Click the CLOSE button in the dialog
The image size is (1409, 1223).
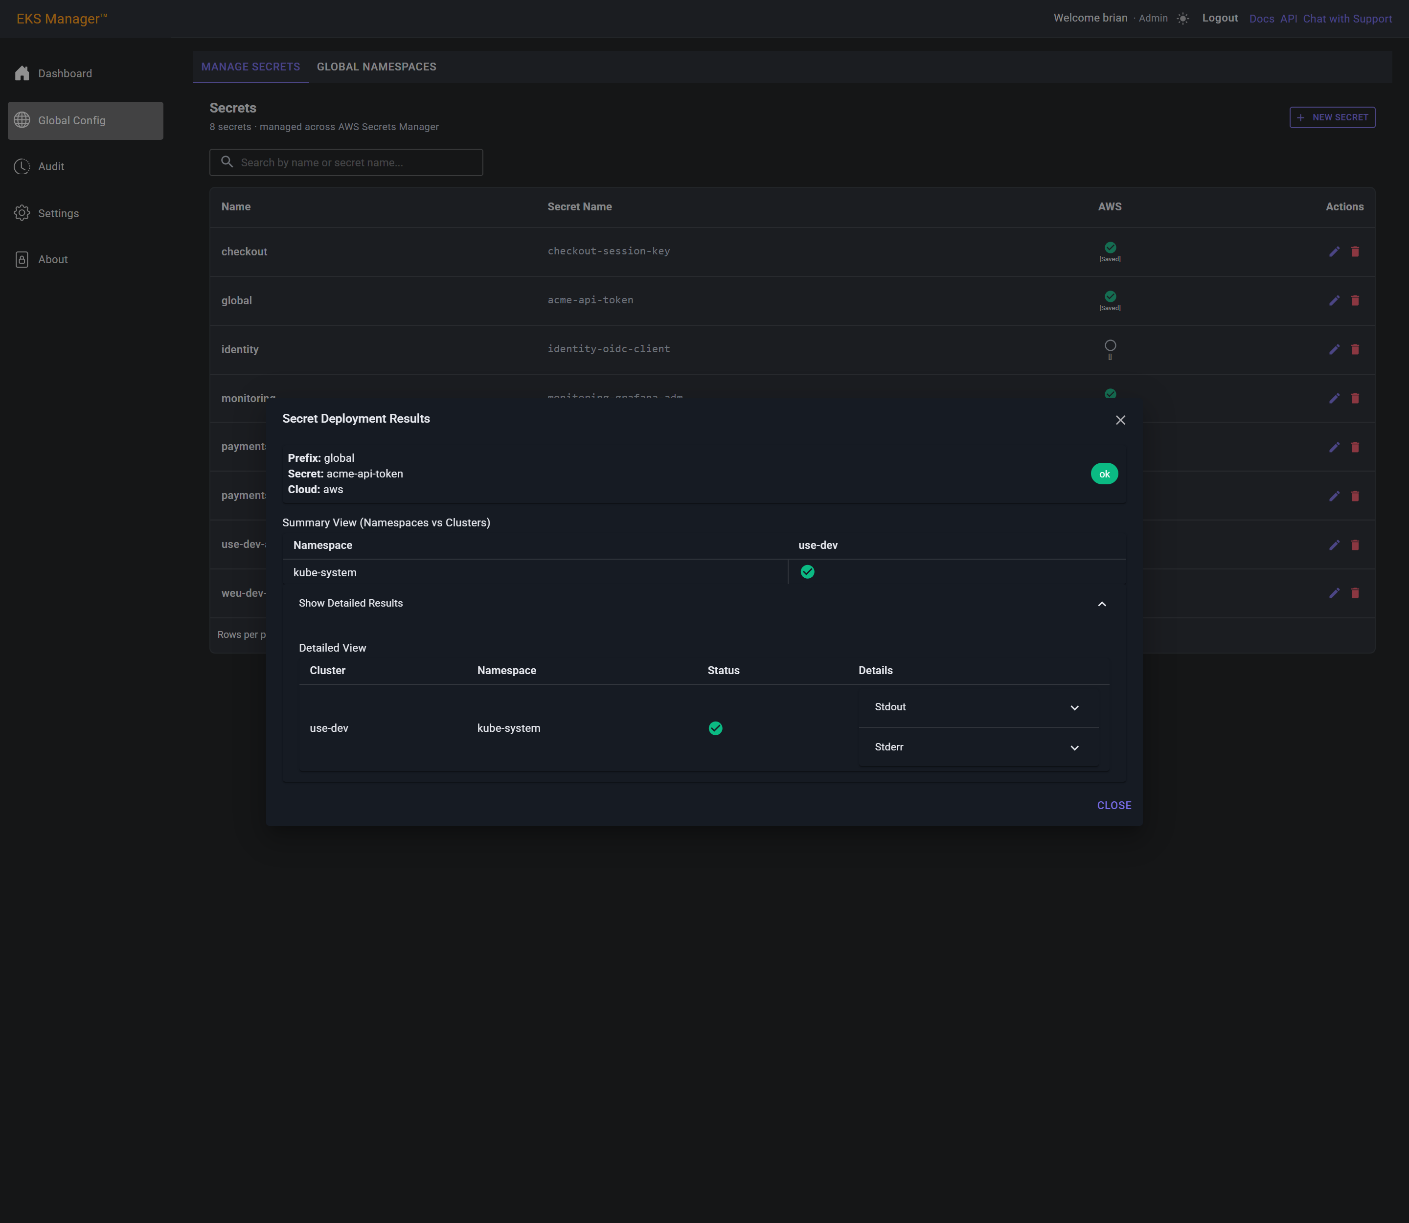pos(1114,805)
